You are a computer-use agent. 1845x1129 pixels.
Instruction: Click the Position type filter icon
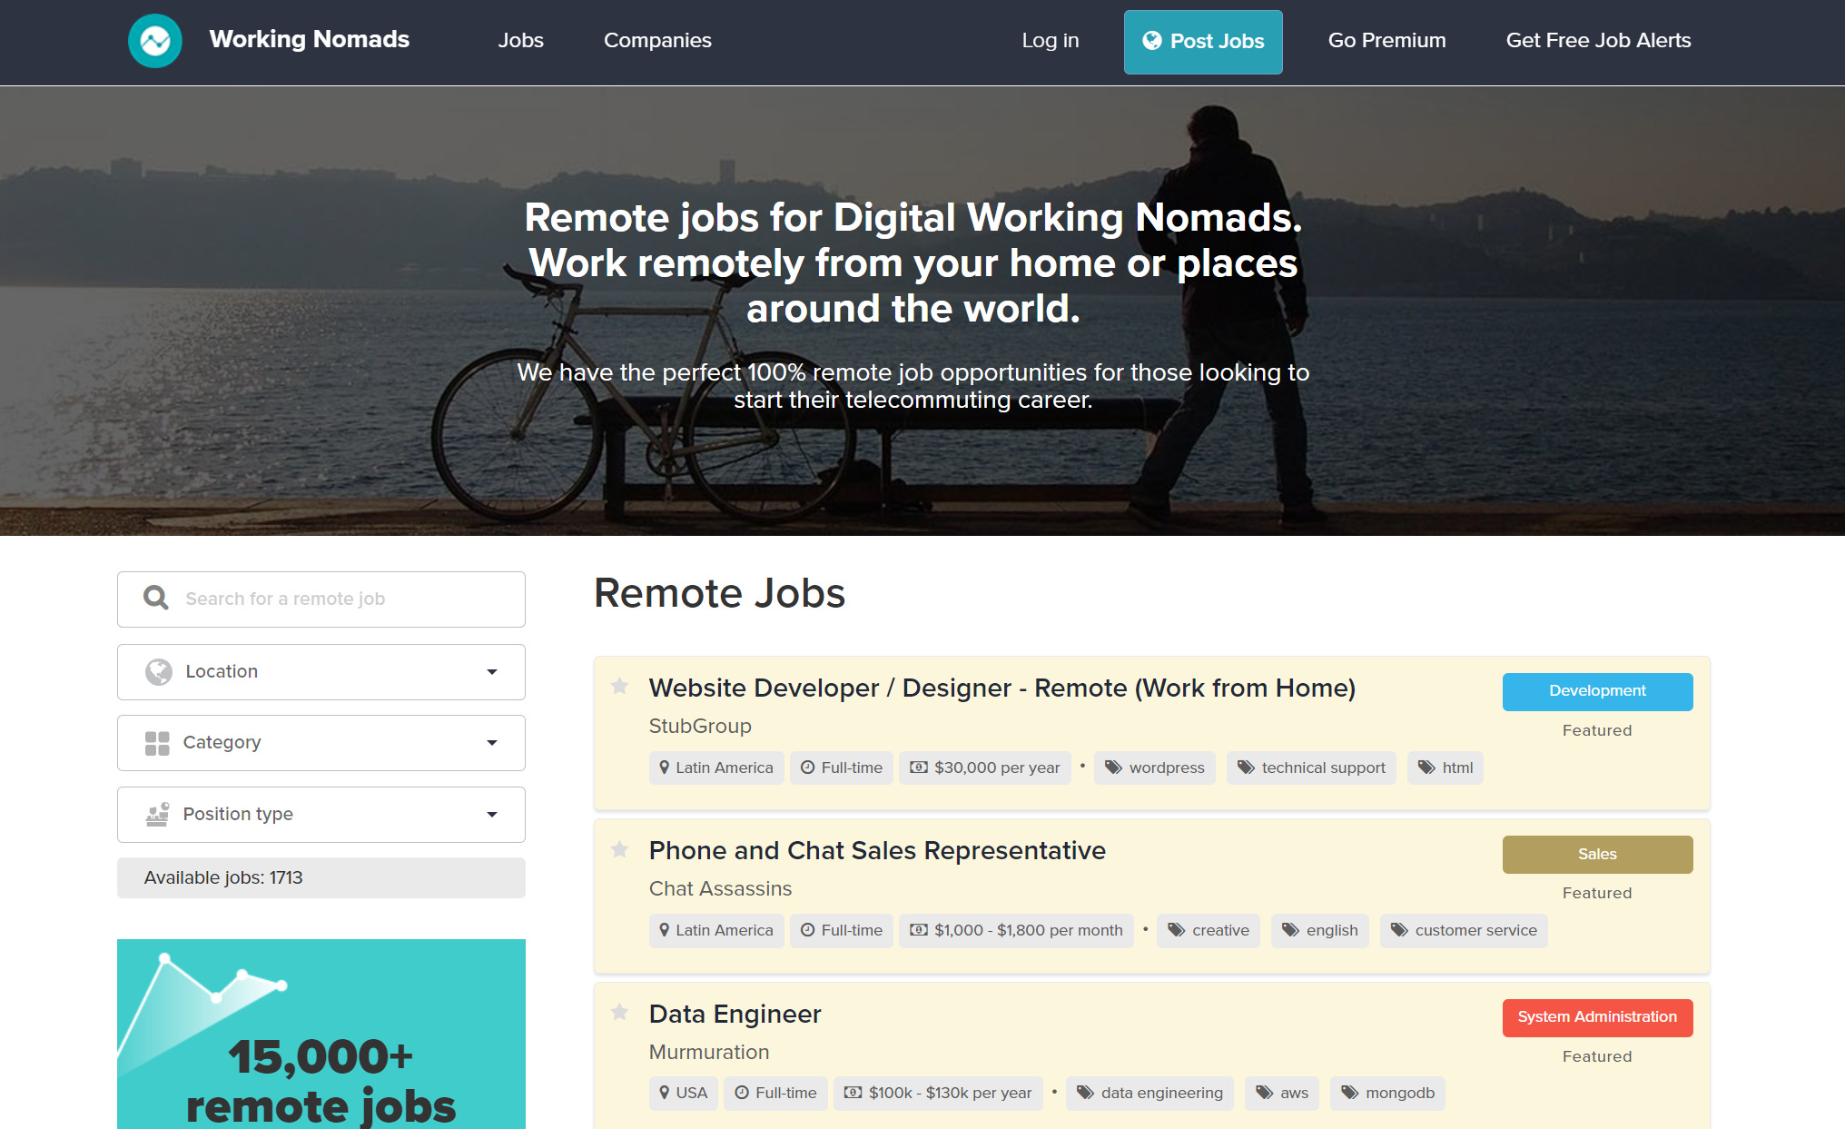[157, 814]
